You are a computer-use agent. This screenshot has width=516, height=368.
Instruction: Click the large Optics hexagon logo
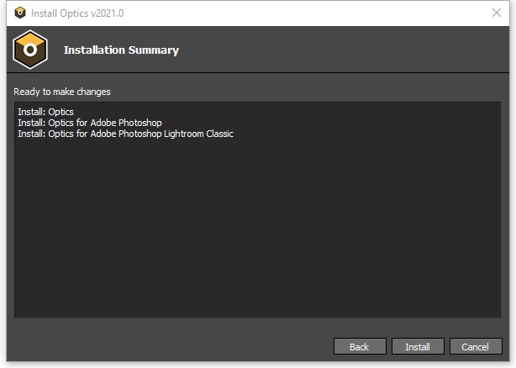30,50
